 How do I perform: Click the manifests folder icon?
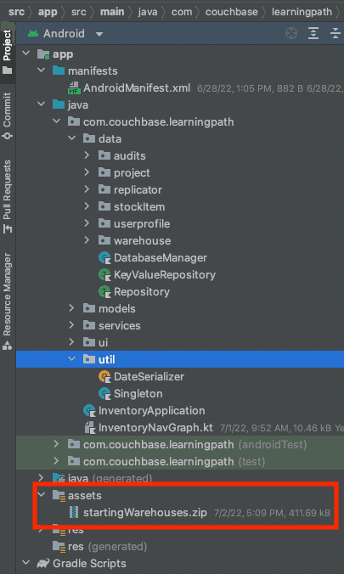coord(59,70)
